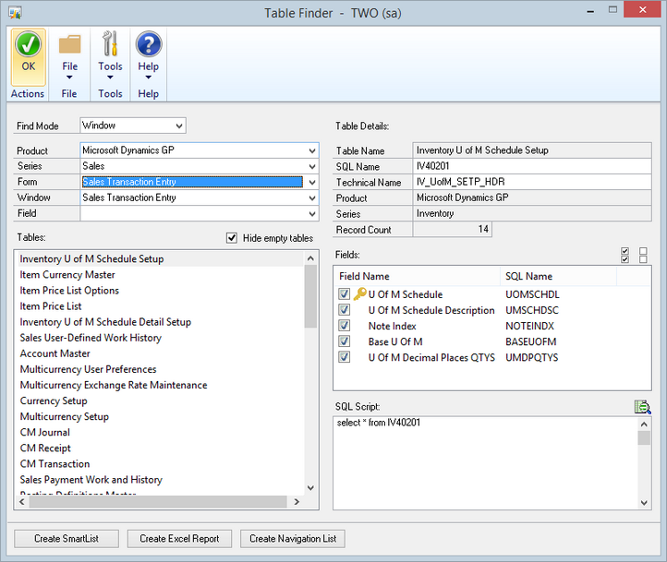Open the Find Mode dropdown
This screenshot has width=667, height=562.
133,126
